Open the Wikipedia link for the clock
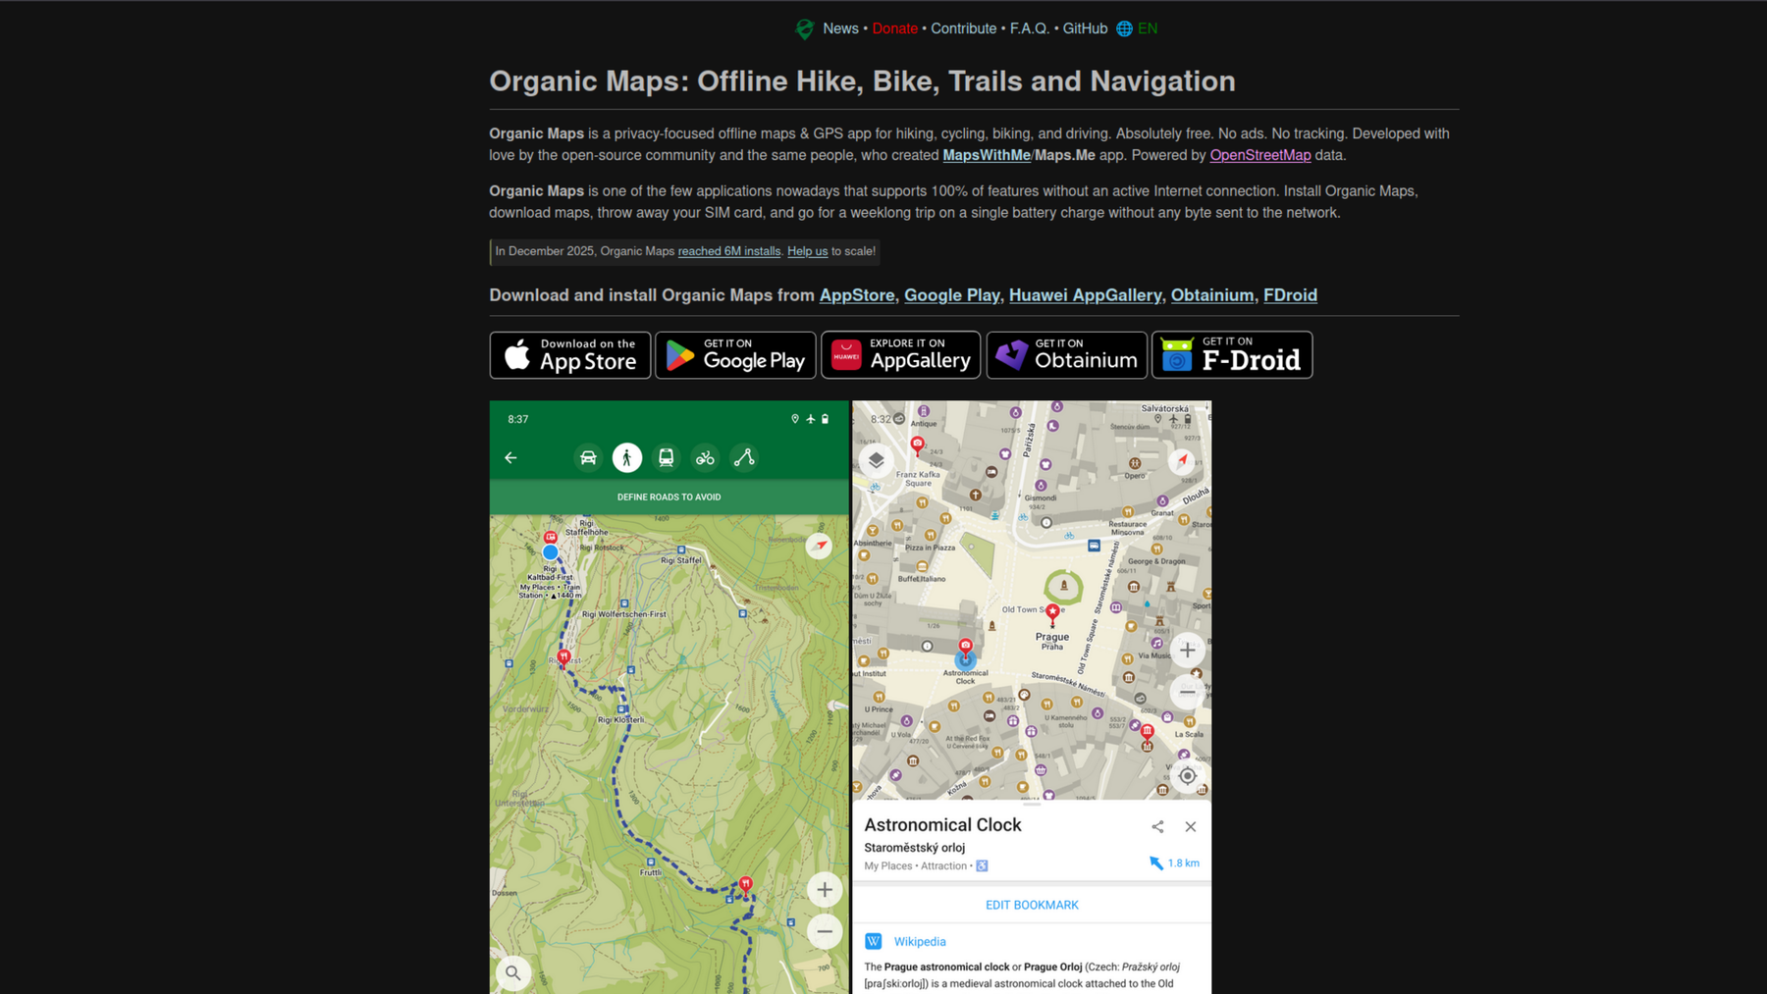This screenshot has width=1767, height=994. point(920,941)
